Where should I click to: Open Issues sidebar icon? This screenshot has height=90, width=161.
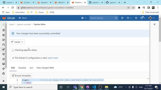[x=3, y=40]
